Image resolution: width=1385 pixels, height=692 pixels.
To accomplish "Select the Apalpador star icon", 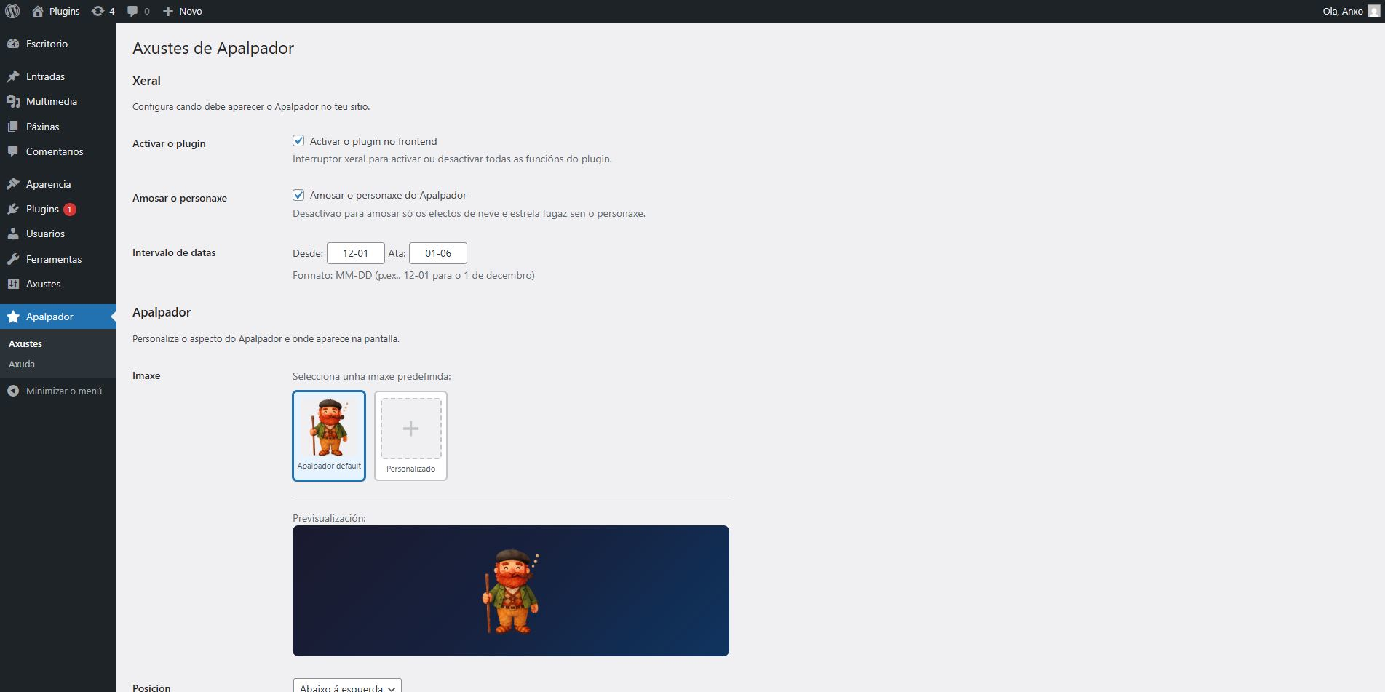I will [x=13, y=317].
